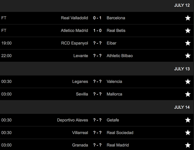Select the Real Madrid team name
194x150 pixels.
(118, 145)
